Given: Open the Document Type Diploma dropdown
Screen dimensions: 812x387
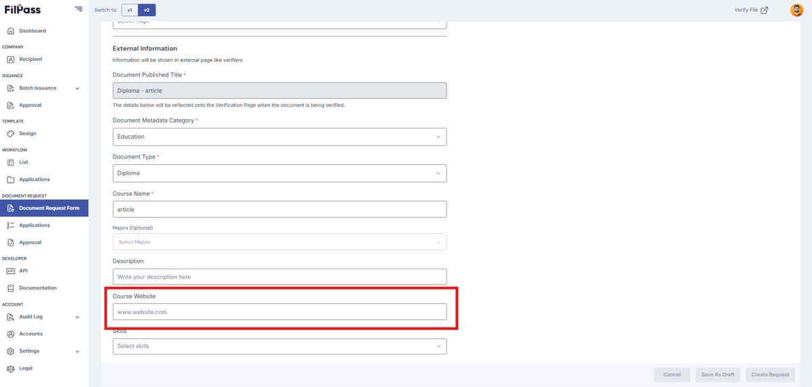Looking at the screenshot, I should (279, 173).
